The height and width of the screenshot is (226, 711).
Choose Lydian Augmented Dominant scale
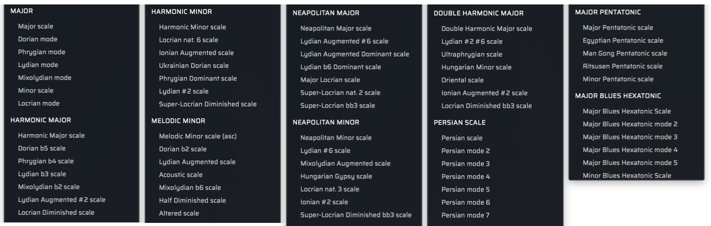point(355,54)
